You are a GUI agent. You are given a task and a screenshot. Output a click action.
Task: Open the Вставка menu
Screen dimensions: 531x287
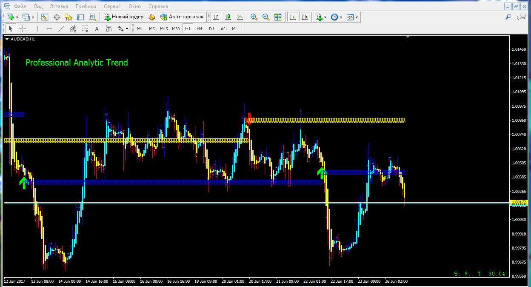[59, 6]
